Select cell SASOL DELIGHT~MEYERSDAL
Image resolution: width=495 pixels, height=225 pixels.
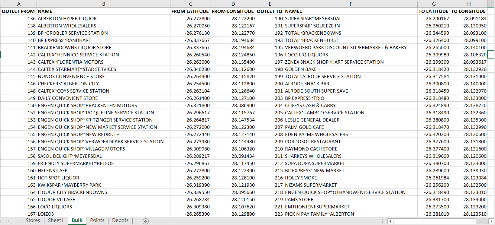pyautogui.click(x=104, y=156)
